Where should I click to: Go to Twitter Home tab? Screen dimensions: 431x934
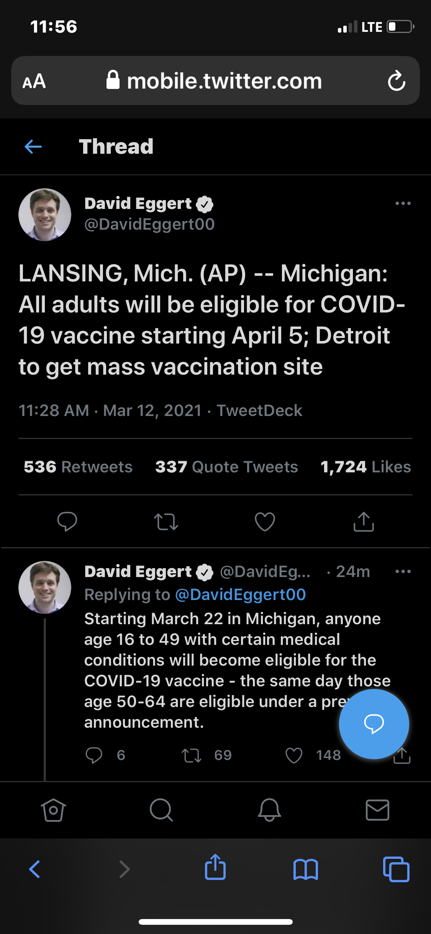(53, 810)
